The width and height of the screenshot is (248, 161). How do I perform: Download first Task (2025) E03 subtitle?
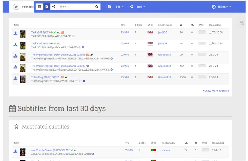click(16, 33)
